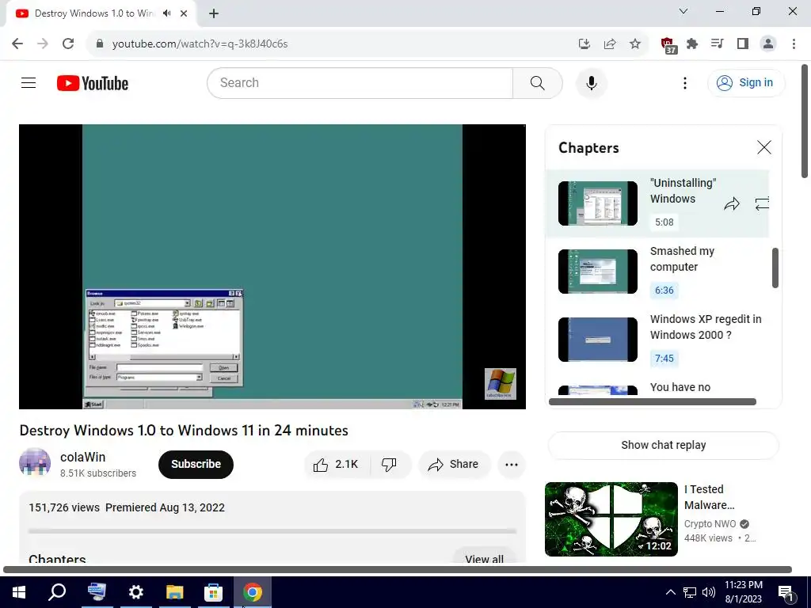The image size is (811, 608).
Task: Go forward in browser history
Action: (43, 44)
